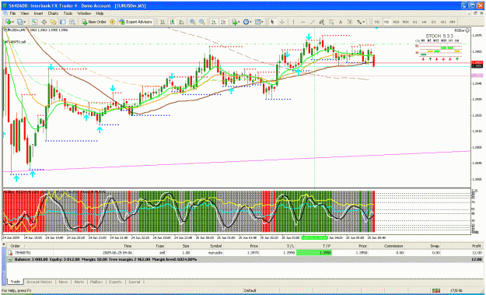486x295 pixels.
Task: Open new chart toolbar button
Action: [9, 22]
